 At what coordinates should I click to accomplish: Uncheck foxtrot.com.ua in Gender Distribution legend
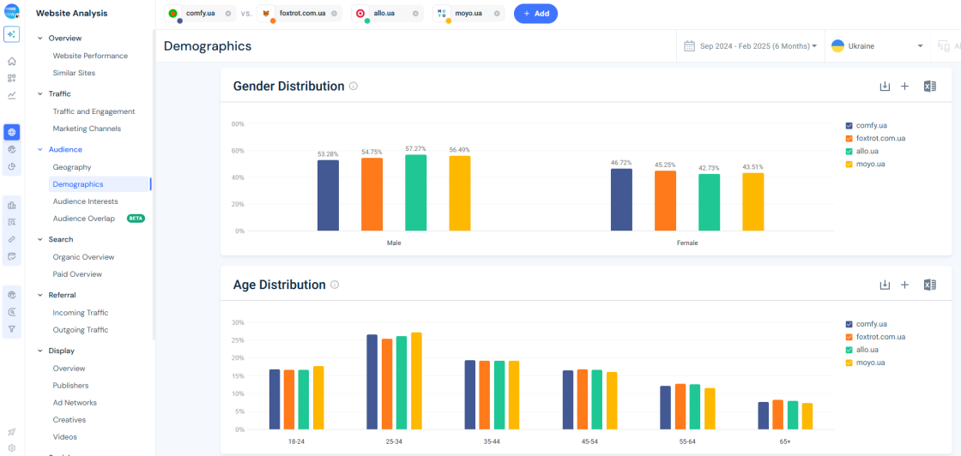[849, 138]
